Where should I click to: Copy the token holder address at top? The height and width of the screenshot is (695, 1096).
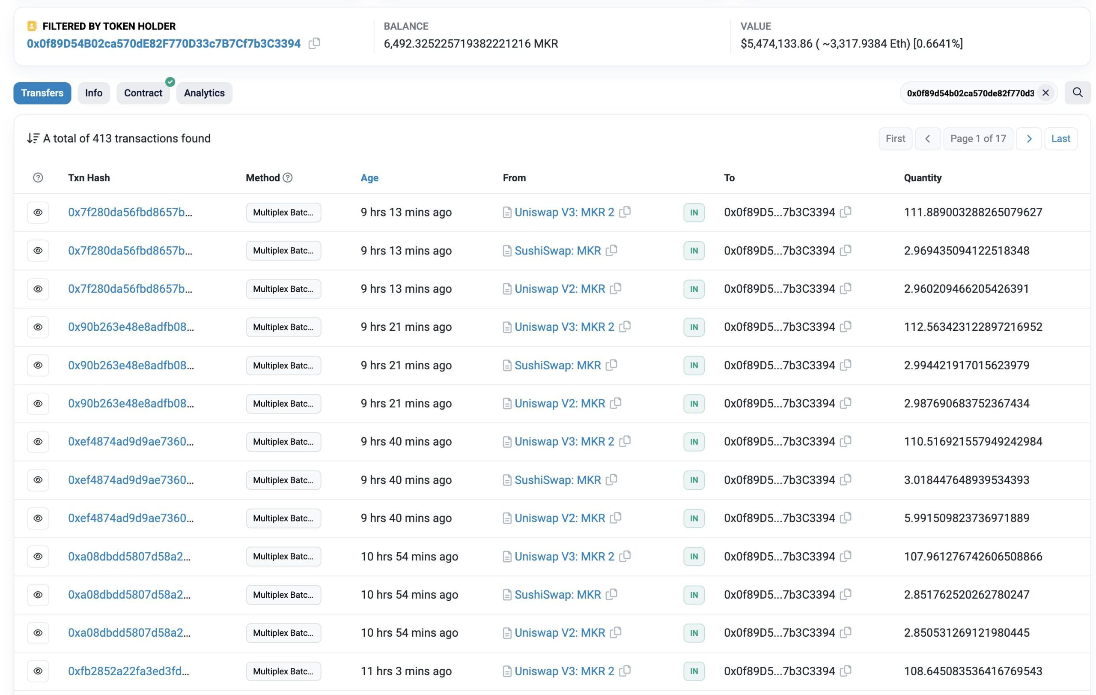(314, 43)
